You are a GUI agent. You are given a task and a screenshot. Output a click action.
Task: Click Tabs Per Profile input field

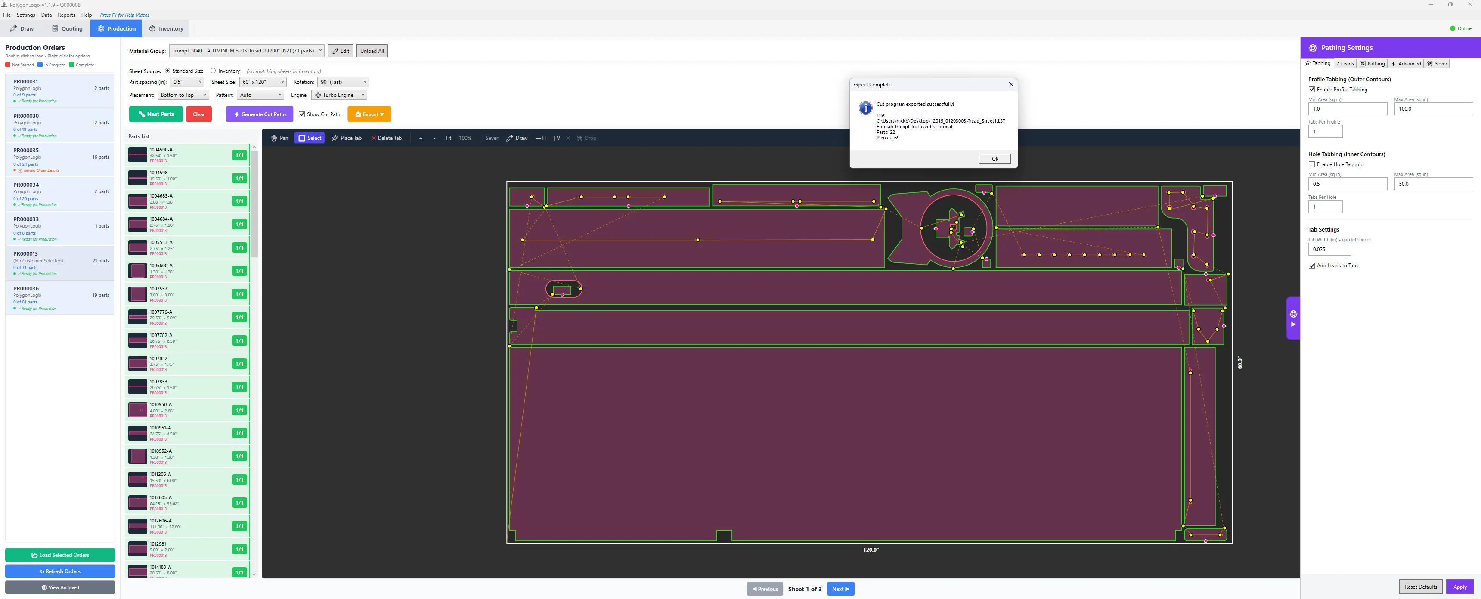1325,131
